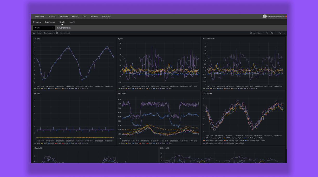Toggle RK08 series in Production Ratio legend
The image size is (318, 177).
click(221, 88)
